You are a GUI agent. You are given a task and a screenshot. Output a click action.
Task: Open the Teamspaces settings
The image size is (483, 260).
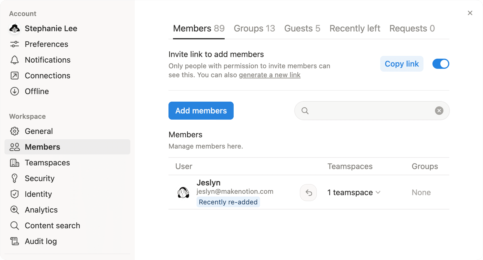click(47, 163)
